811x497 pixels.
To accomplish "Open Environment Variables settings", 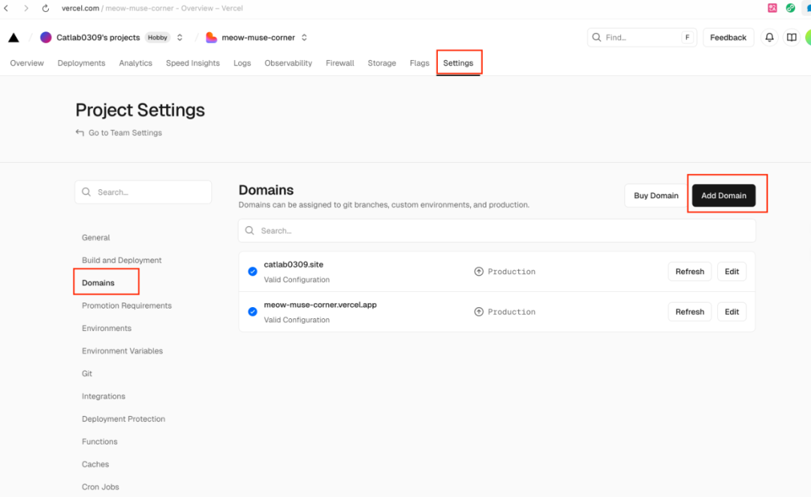I will (x=122, y=351).
